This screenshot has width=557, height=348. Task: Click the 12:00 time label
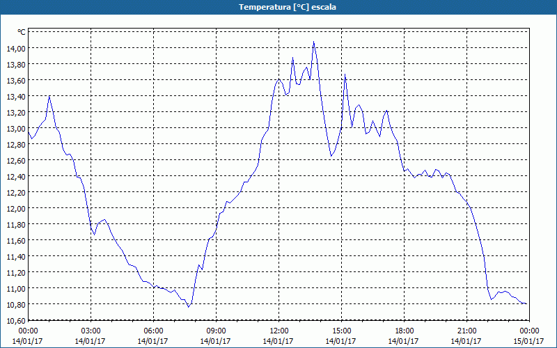coord(279,331)
